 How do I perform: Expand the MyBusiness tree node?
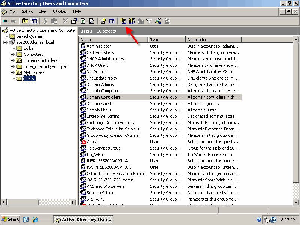pos(12,72)
